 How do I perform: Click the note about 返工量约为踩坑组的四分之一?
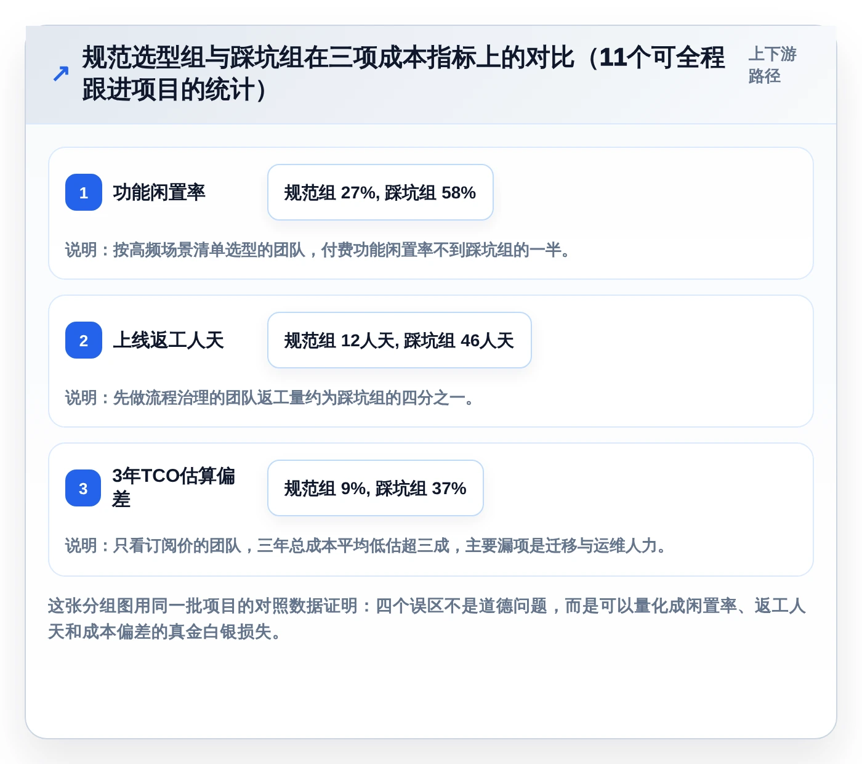coord(272,397)
